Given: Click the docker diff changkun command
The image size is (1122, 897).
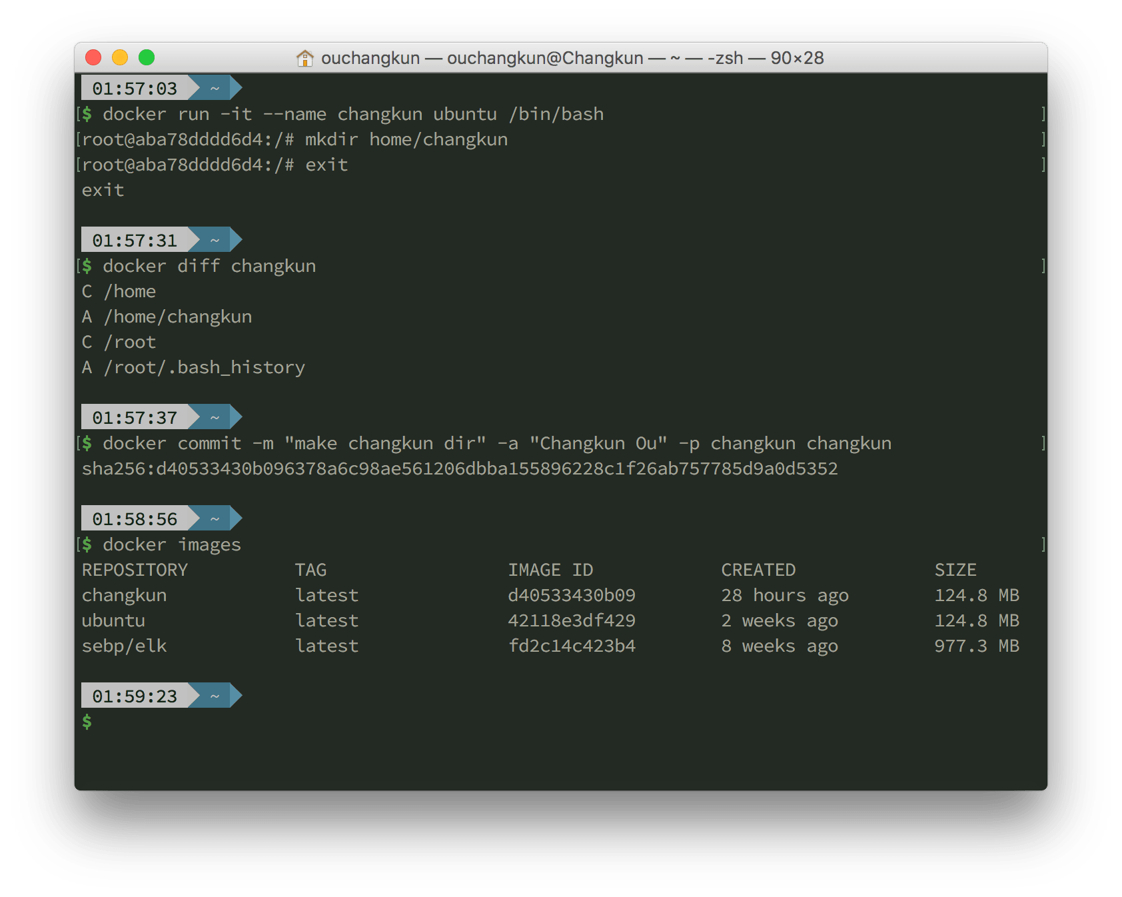Looking at the screenshot, I should tap(209, 267).
